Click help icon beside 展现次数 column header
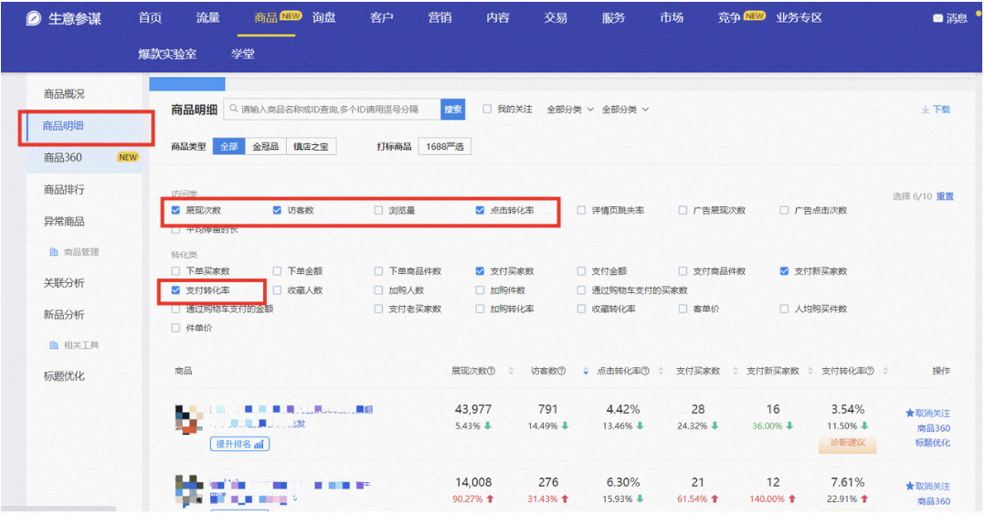Screen dimensions: 985x515 [x=491, y=372]
